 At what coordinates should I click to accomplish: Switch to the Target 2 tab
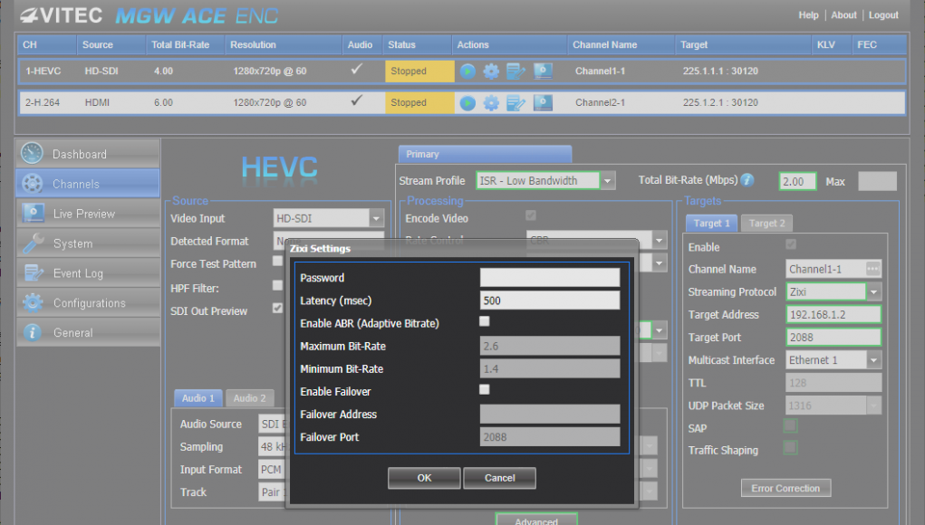pyautogui.click(x=766, y=224)
